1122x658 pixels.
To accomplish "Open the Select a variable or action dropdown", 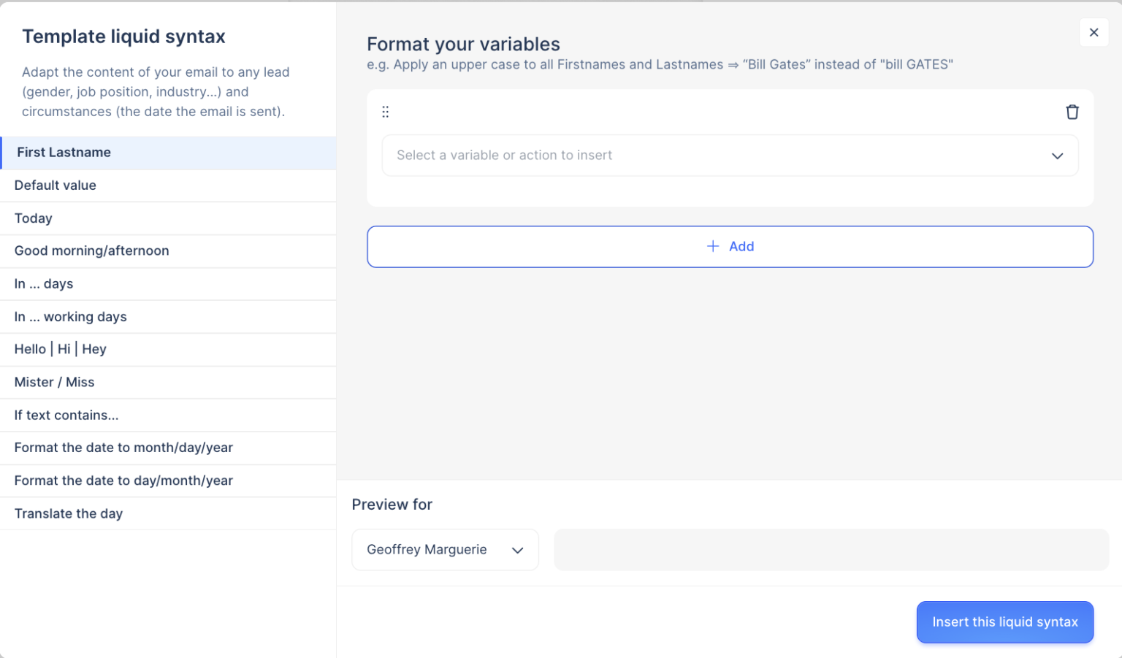I will [x=730, y=156].
